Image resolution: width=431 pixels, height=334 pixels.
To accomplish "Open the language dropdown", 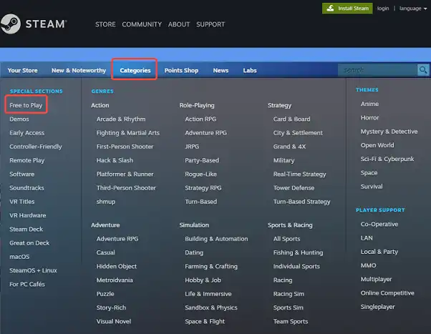I will pos(413,9).
